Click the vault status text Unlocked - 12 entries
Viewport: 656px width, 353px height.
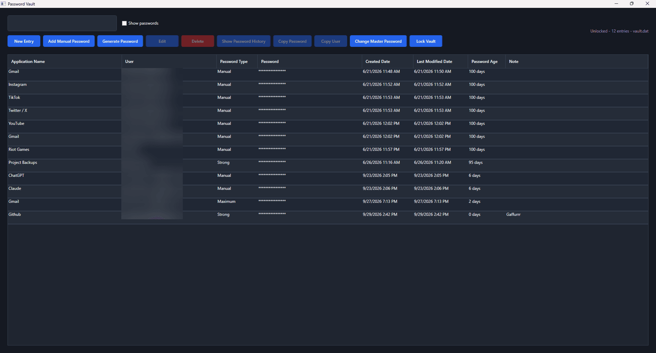(x=619, y=31)
